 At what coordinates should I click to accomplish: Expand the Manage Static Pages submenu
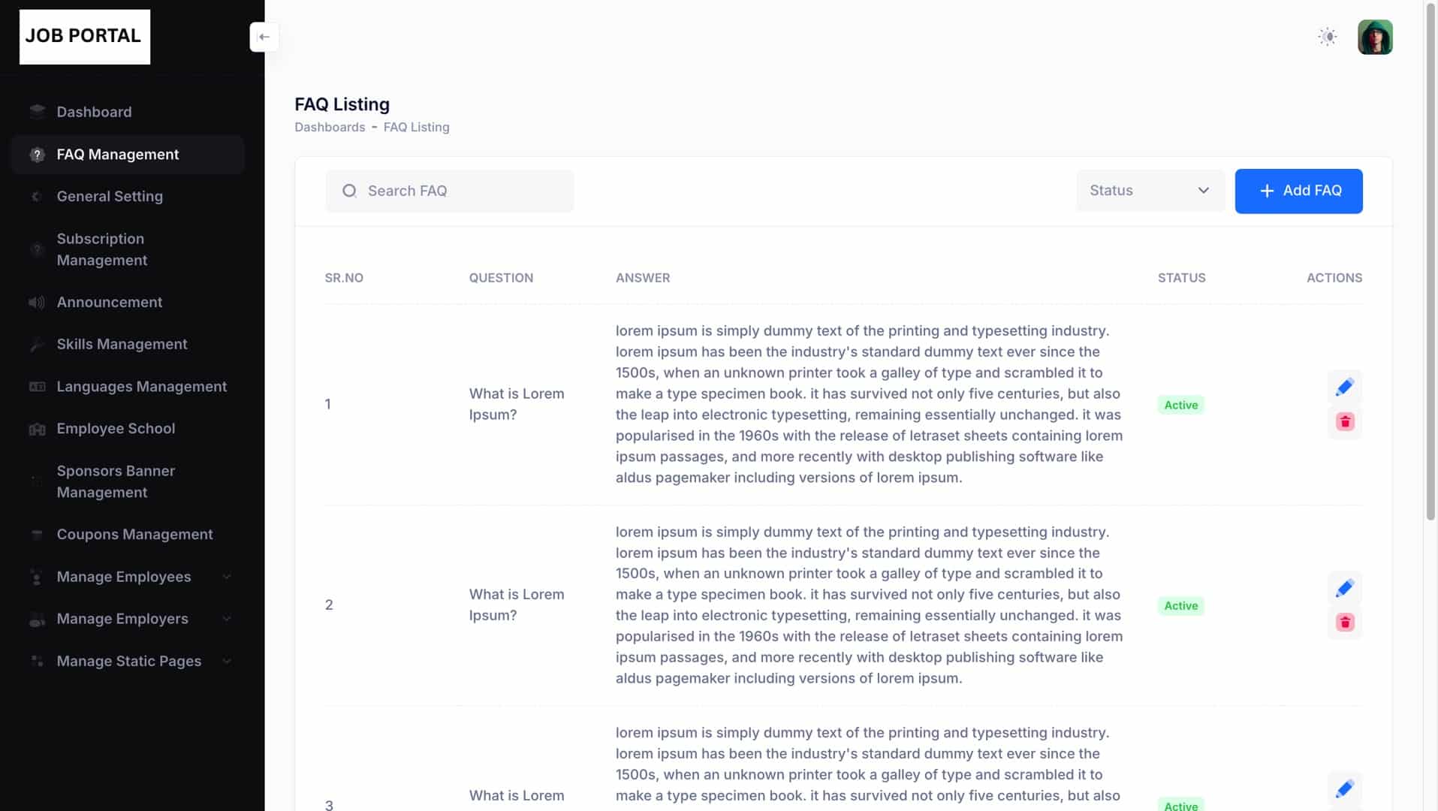(227, 661)
